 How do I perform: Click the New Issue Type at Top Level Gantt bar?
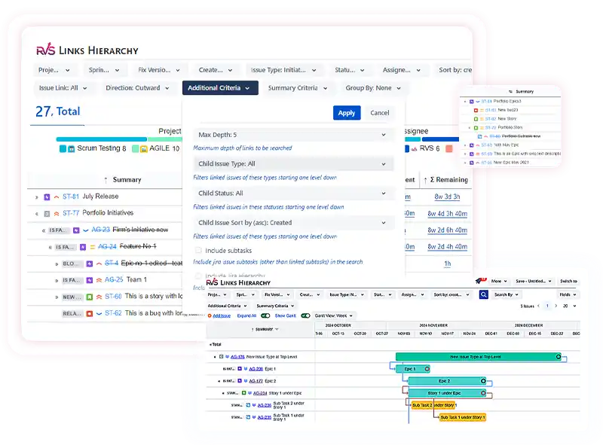478,357
